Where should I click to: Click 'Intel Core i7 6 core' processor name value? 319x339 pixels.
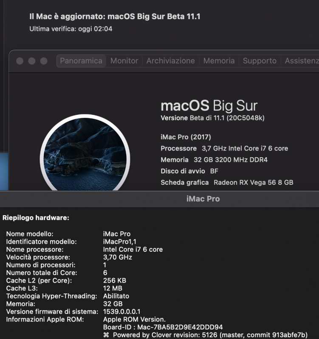(133, 250)
